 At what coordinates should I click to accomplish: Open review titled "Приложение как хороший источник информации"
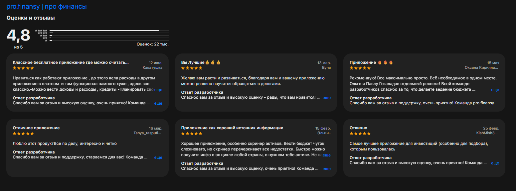pos(232,128)
